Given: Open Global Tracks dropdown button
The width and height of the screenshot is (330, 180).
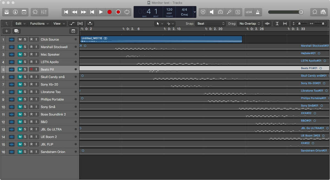Looking at the screenshot, I should point(73,31).
